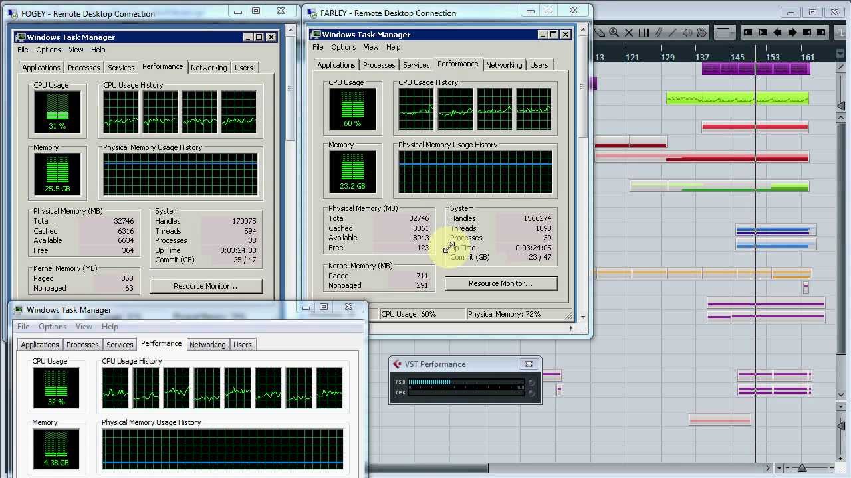The height and width of the screenshot is (478, 851).
Task: Click nudge move right arrow
Action: click(792, 33)
